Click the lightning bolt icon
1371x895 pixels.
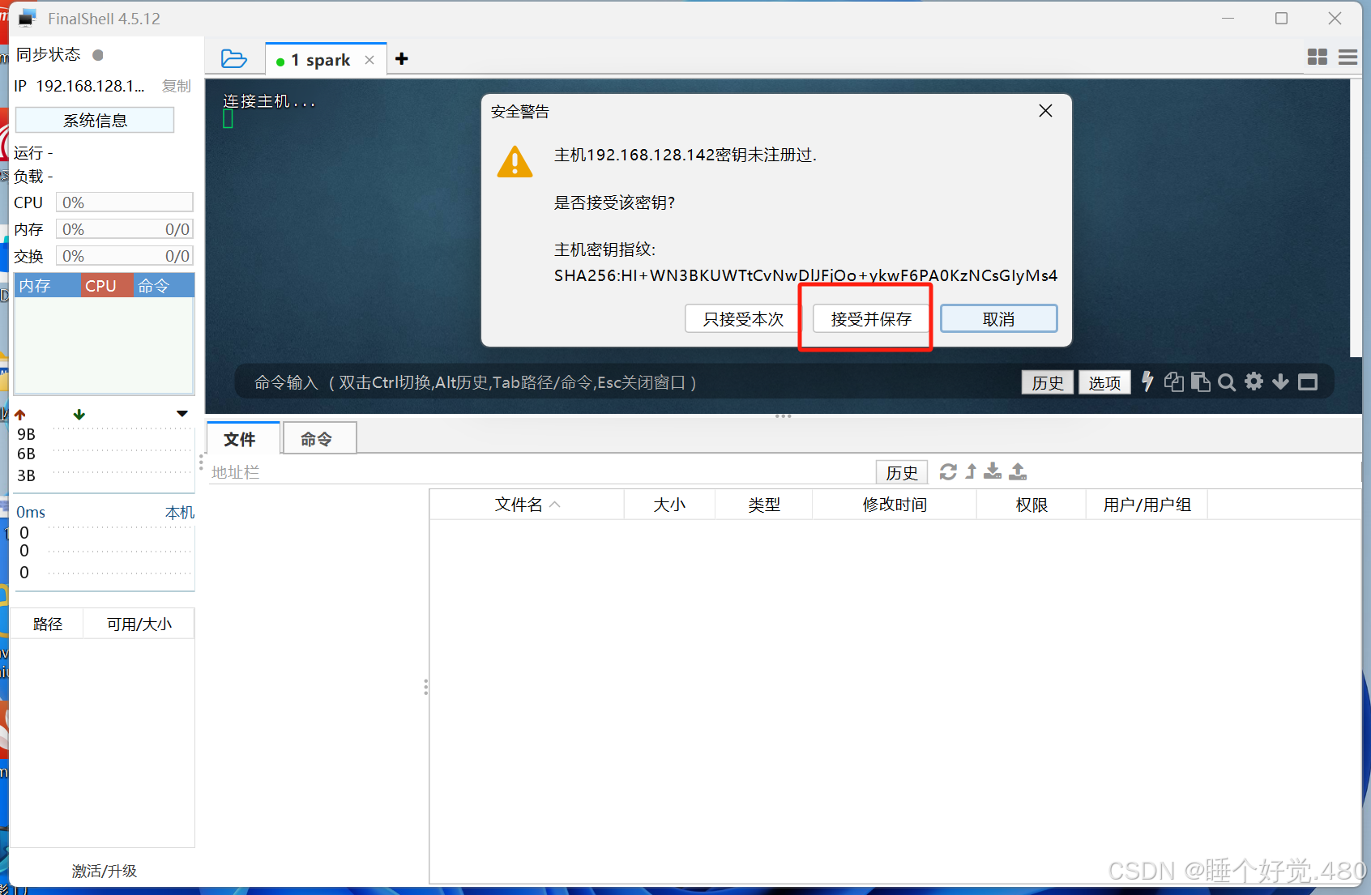point(1147,381)
